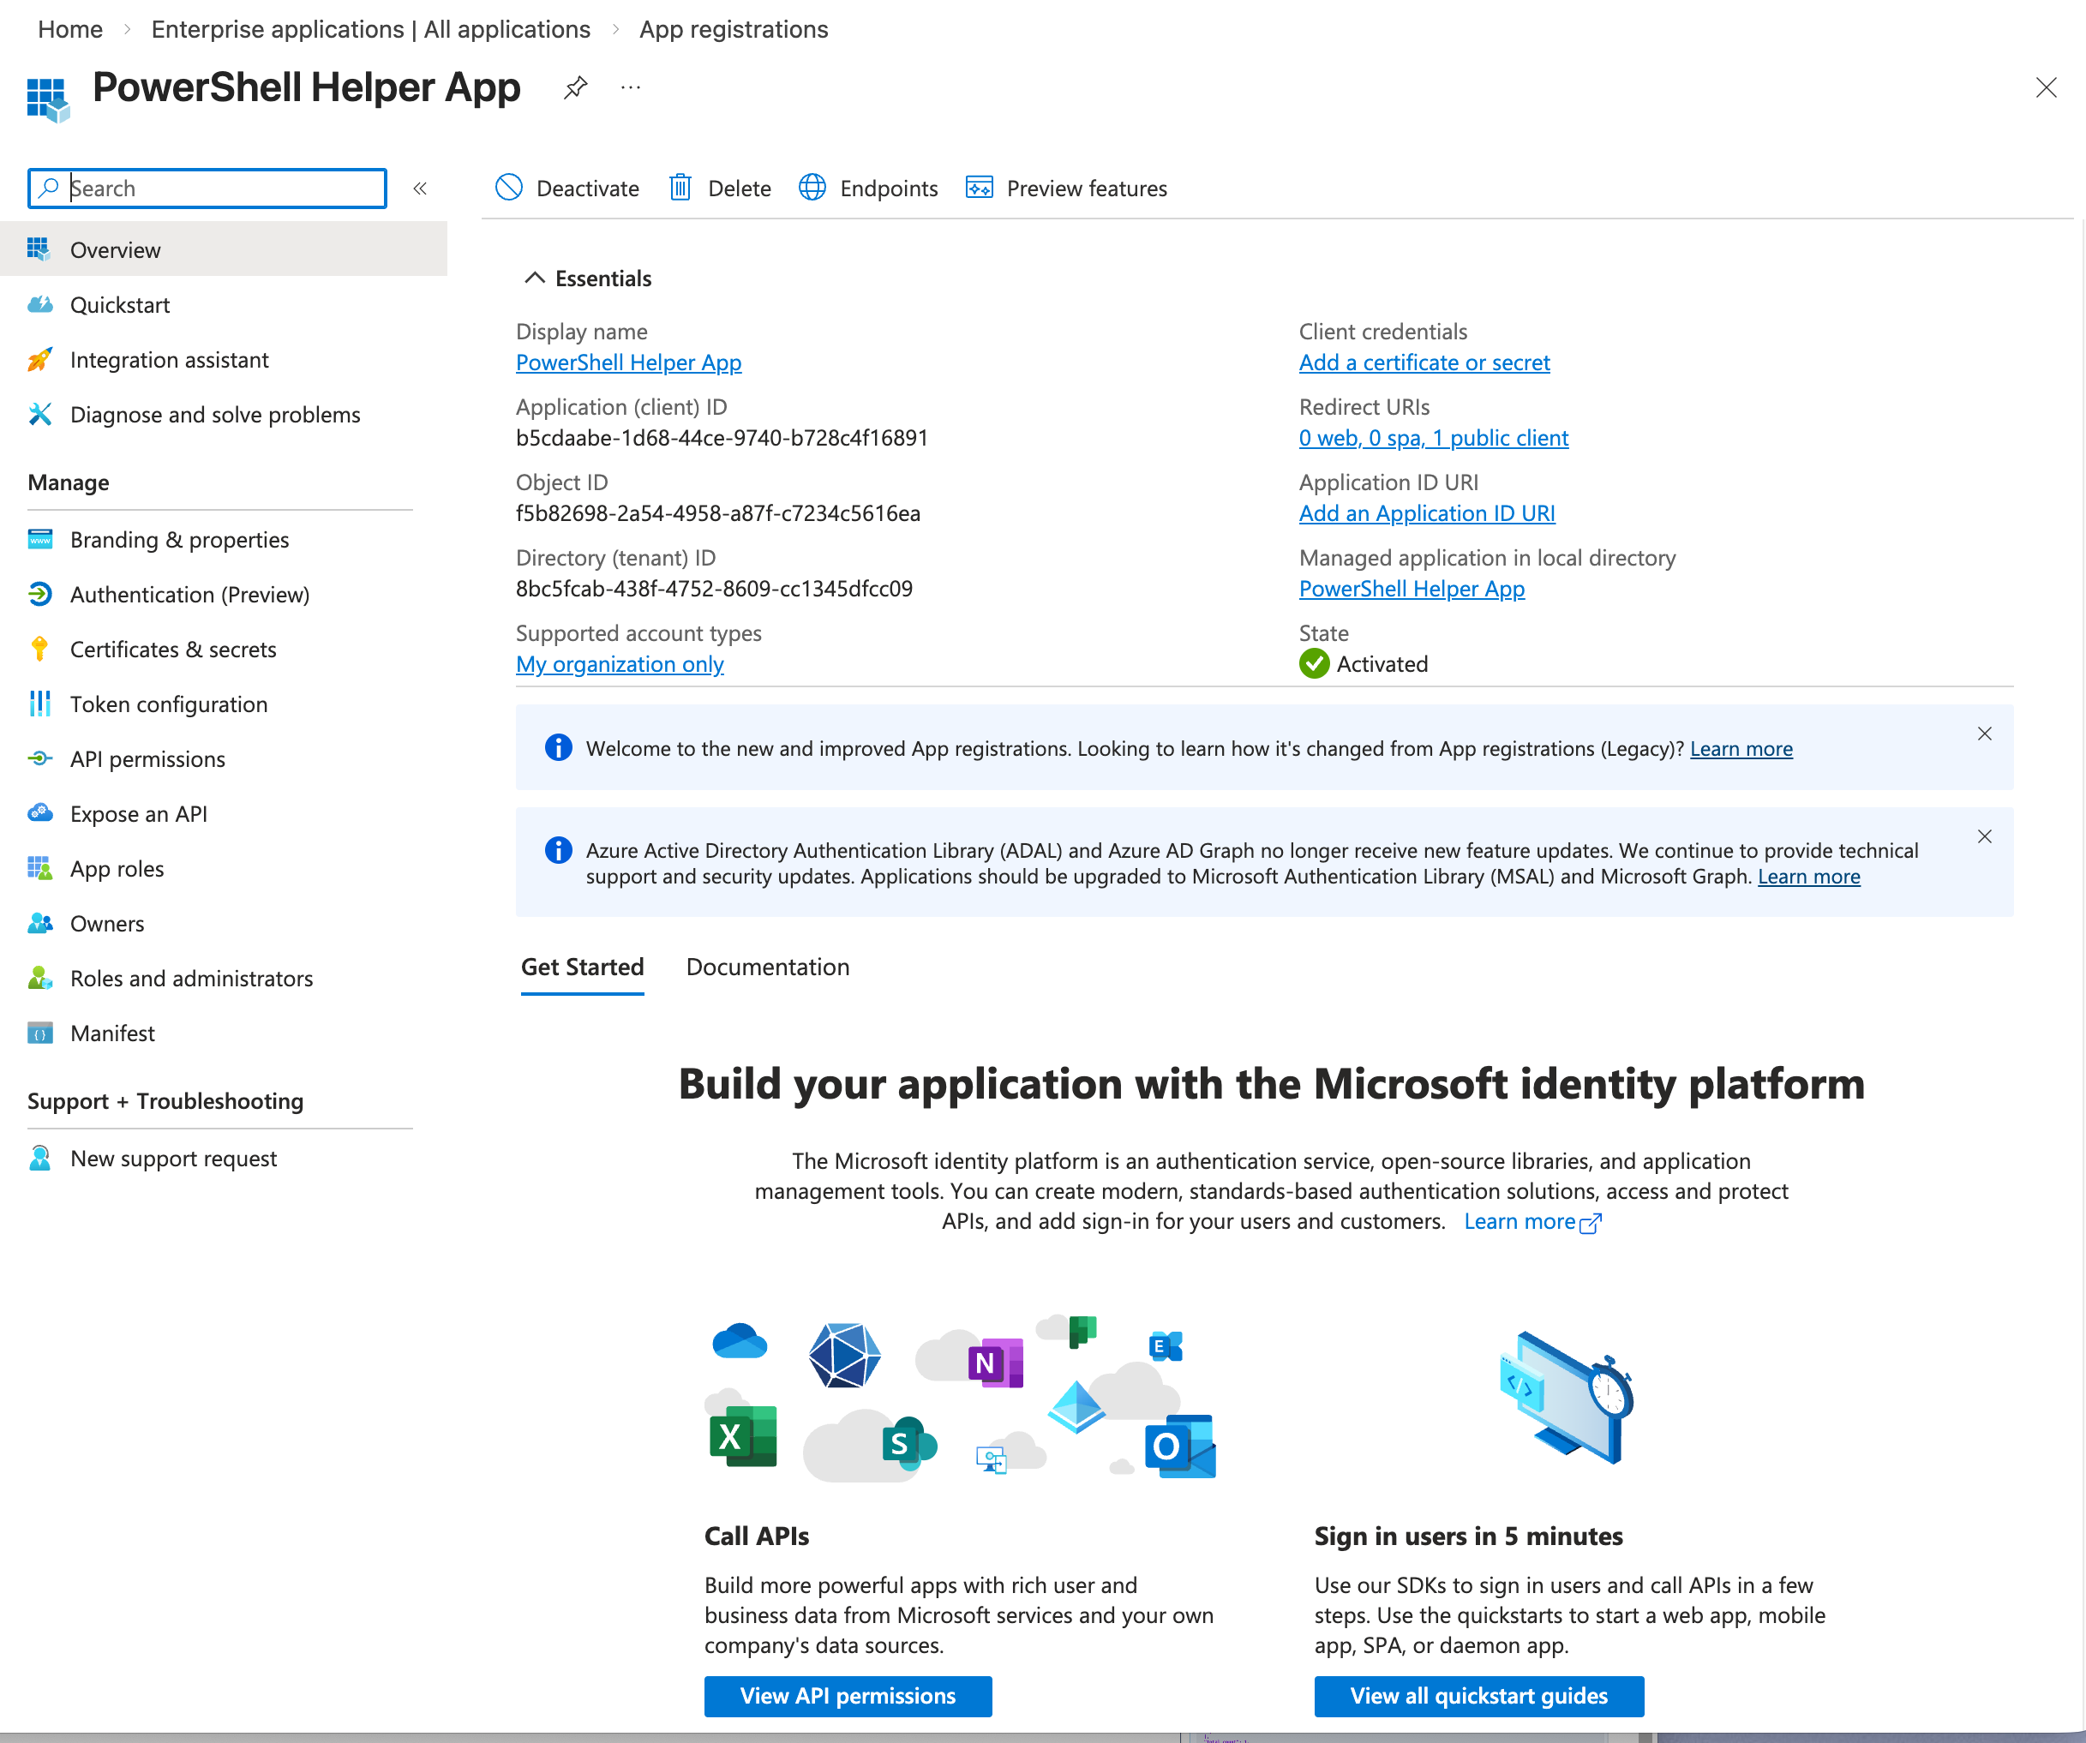Switch to the Documentation tab

(x=767, y=967)
